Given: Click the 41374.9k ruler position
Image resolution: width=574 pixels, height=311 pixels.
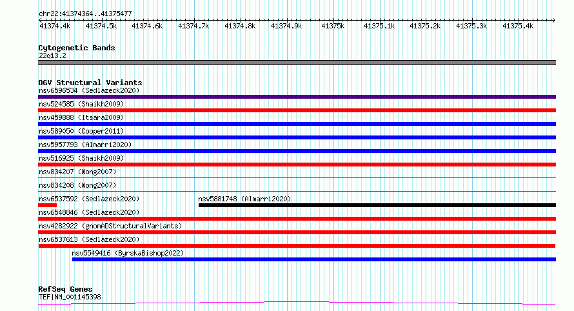Looking at the screenshot, I should click(x=286, y=26).
